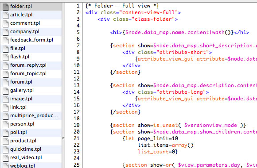The width and height of the screenshot is (257, 168).
Task: Click the person.tpl file icon
Action: coord(6,124)
